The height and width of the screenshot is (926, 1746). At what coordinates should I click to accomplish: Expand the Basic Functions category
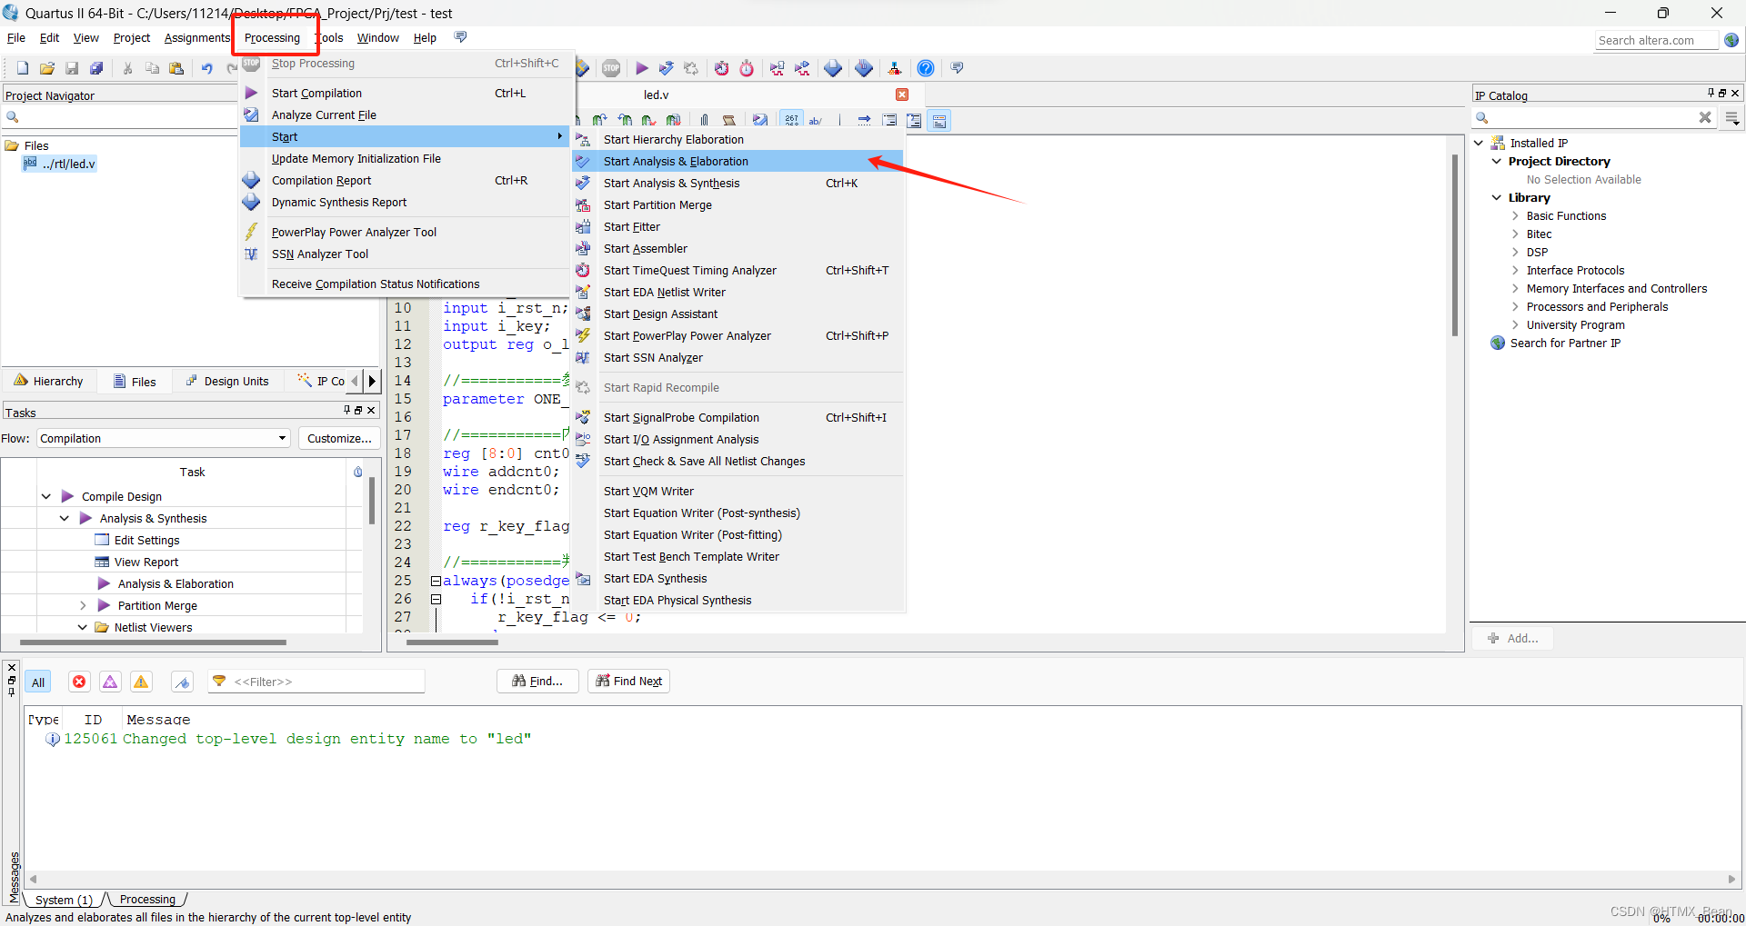click(1515, 215)
